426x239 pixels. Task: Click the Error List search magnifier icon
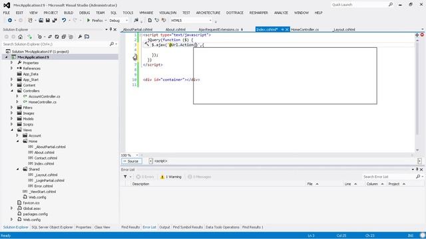pyautogui.click(x=418, y=177)
